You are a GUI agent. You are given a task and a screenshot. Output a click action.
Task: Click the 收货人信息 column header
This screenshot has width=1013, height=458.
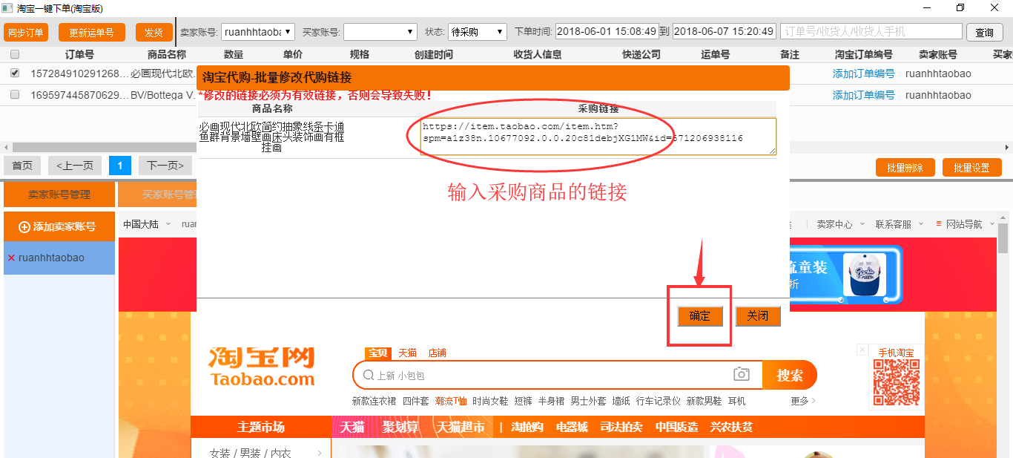coord(538,54)
